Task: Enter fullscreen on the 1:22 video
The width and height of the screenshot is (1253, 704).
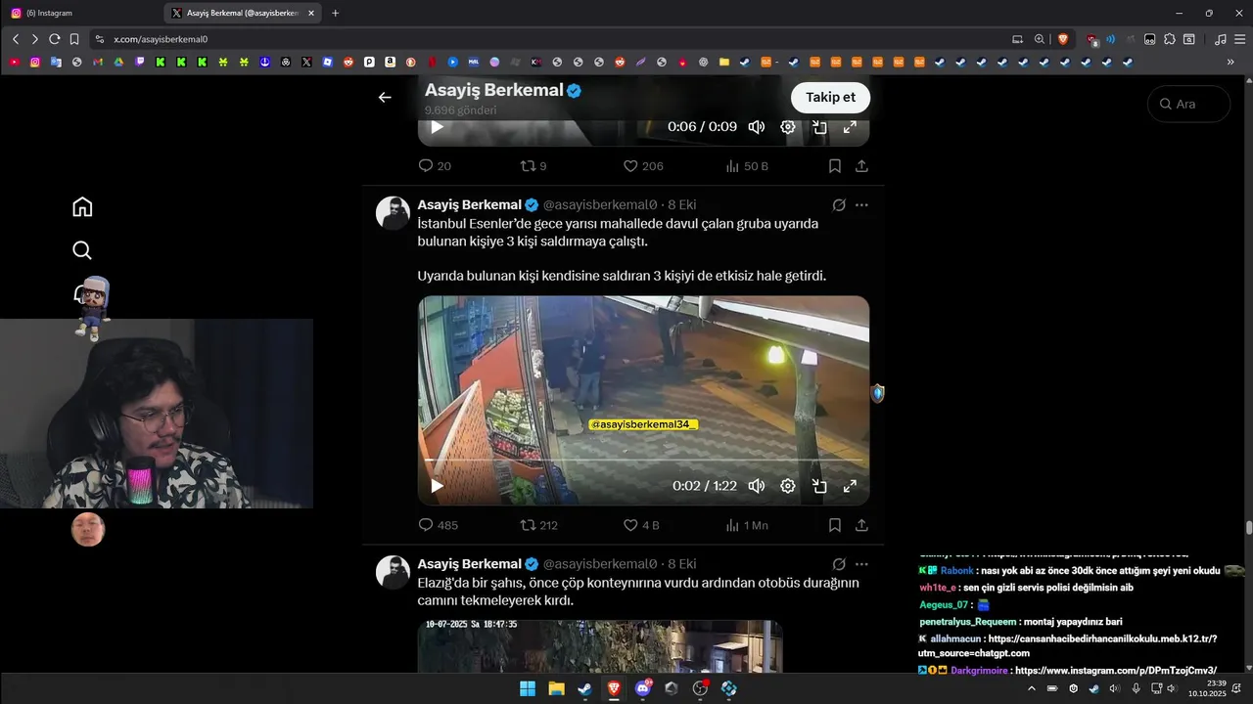Action: (850, 486)
